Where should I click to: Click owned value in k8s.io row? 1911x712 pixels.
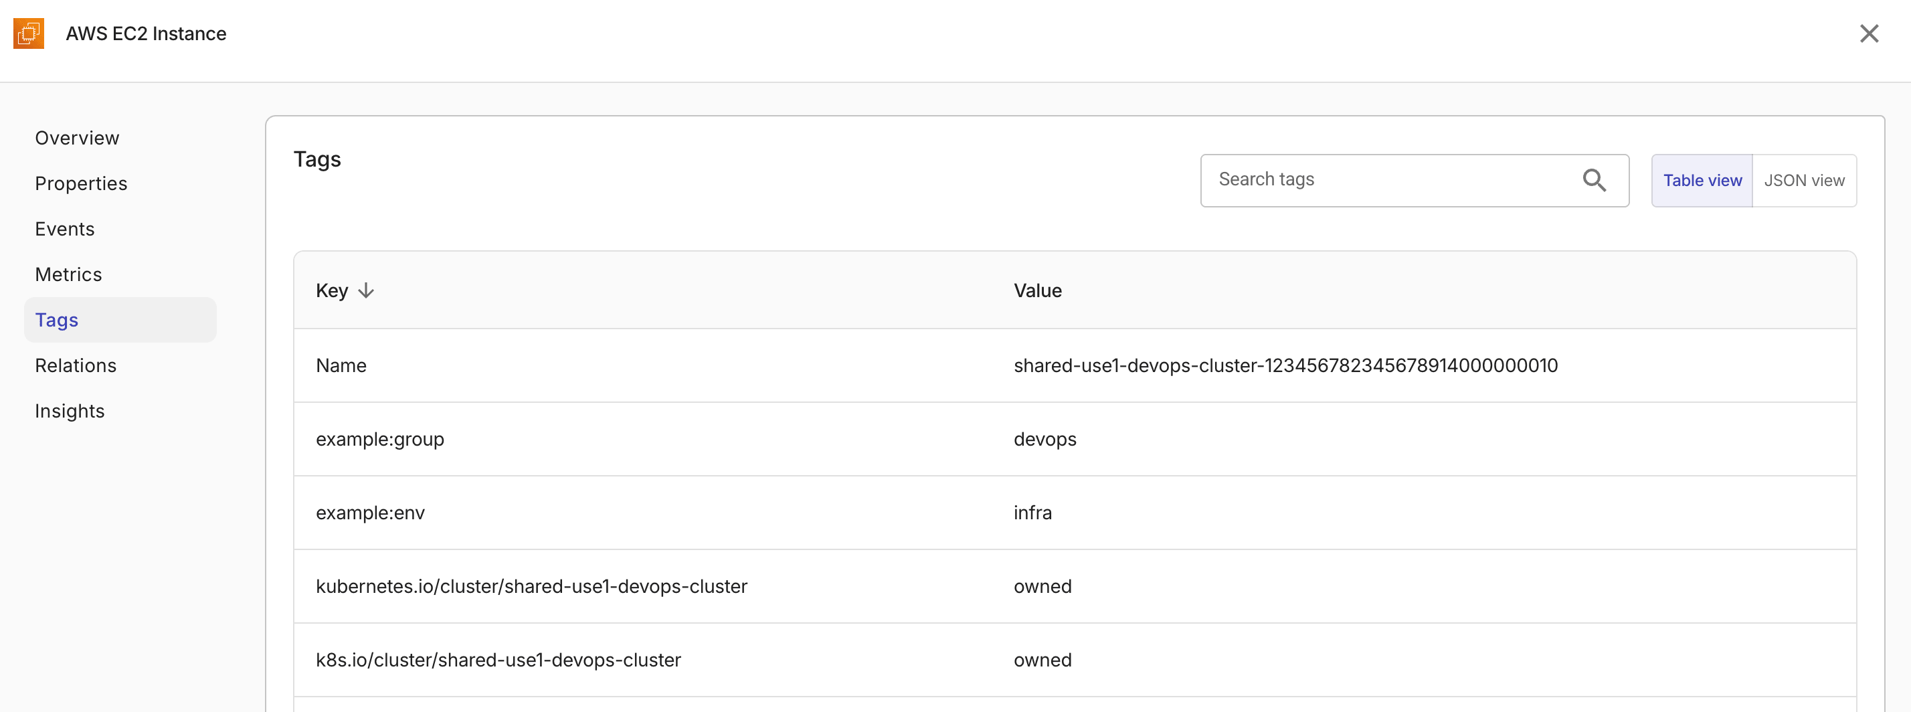(1042, 660)
